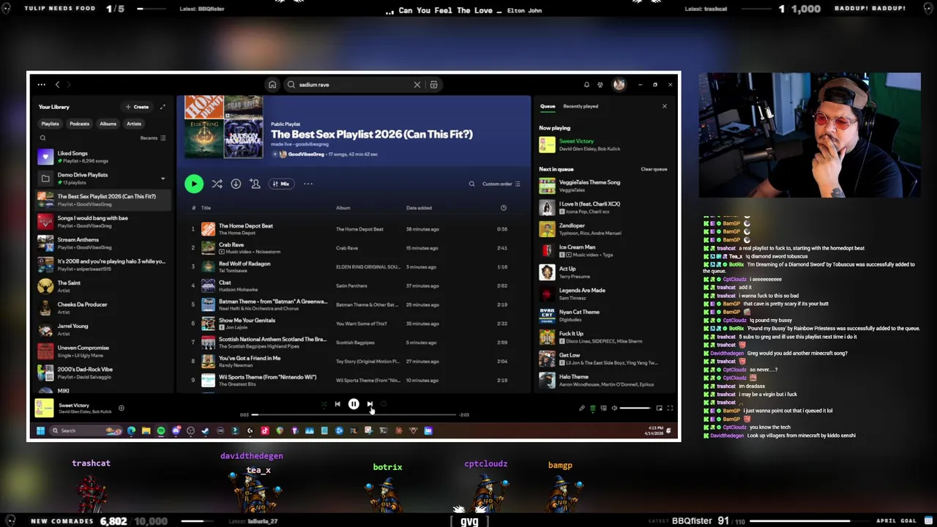This screenshot has width=937, height=527.
Task: Open the miniplayer
Action: [x=659, y=408]
